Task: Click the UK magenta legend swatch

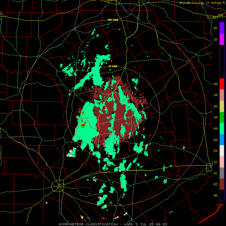Action: point(222,39)
